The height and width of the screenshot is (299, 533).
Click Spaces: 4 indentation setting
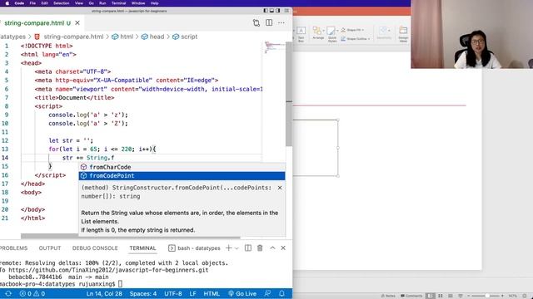pyautogui.click(x=143, y=293)
